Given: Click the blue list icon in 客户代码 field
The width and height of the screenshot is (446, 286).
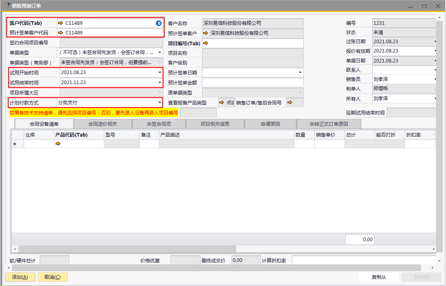Looking at the screenshot, I should tap(159, 23).
